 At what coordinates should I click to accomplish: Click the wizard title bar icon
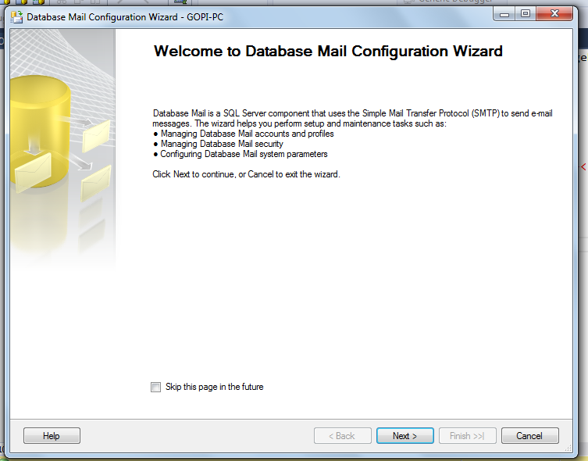[x=16, y=17]
